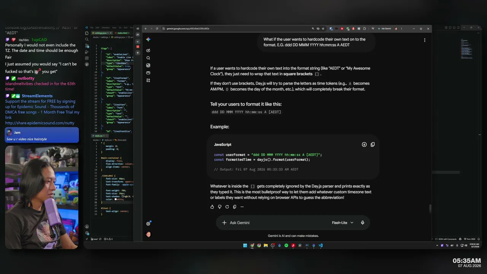Viewport: 487px width, 274px height.
Task: Open Gemini search chats icon
Action: tap(148, 58)
